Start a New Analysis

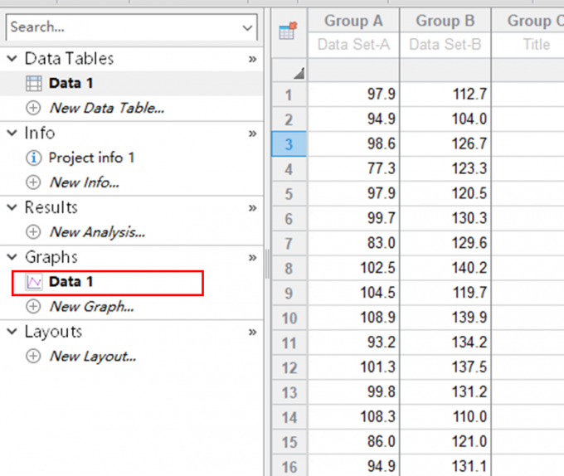pyautogui.click(x=98, y=232)
